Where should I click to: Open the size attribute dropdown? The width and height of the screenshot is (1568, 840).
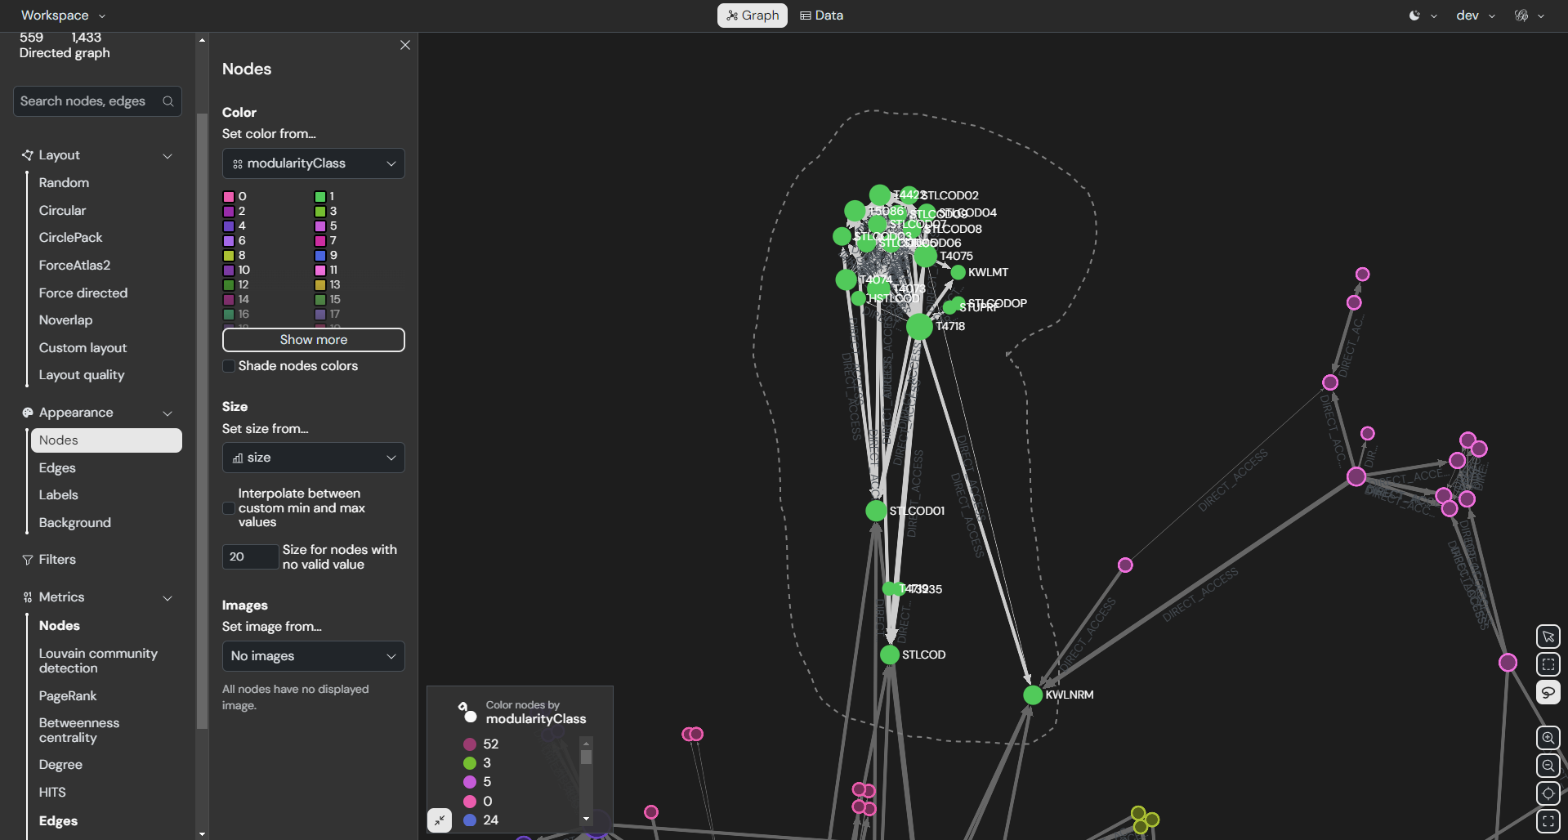pyautogui.click(x=314, y=458)
